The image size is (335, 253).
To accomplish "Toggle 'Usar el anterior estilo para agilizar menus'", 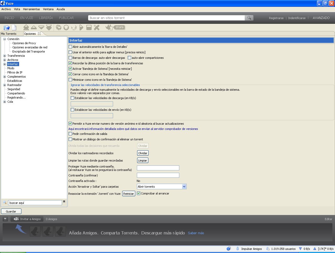I will click(70, 52).
